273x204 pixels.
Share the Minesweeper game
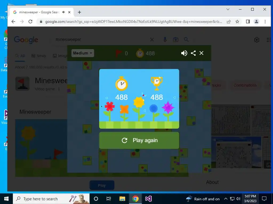click(193, 53)
